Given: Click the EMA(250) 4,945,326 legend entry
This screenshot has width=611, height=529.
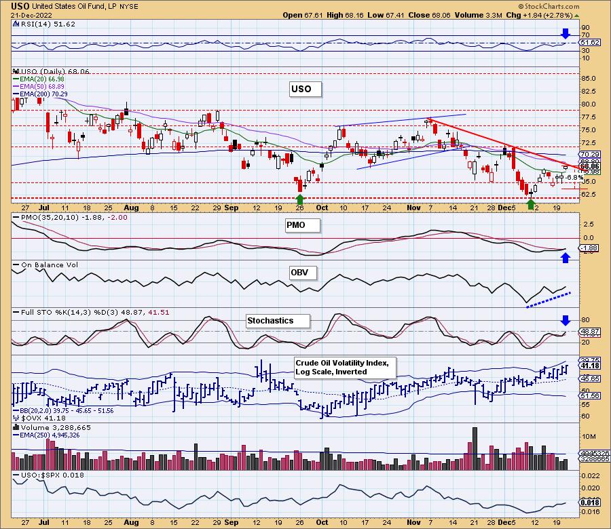Looking at the screenshot, I should pyautogui.click(x=46, y=435).
